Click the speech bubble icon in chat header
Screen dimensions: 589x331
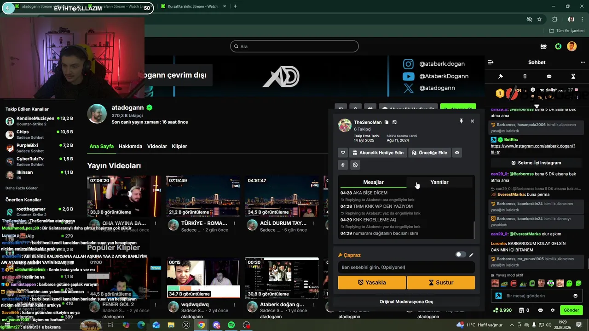[549, 76]
